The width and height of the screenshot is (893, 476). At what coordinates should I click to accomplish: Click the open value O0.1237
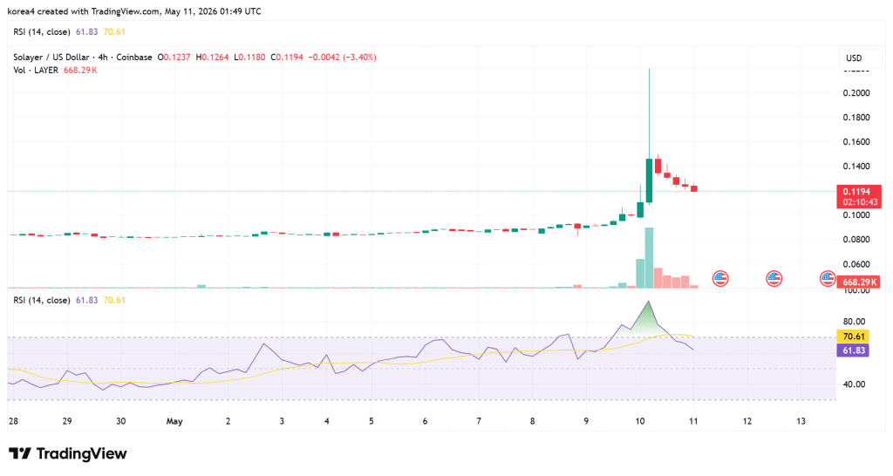point(174,57)
